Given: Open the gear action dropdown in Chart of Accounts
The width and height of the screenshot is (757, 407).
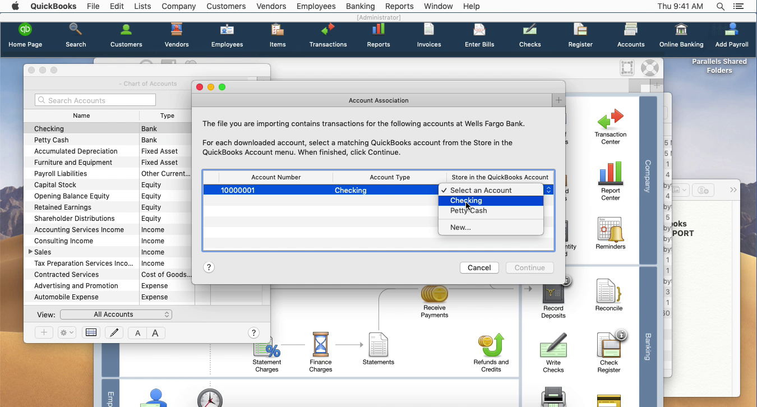Looking at the screenshot, I should coord(67,333).
